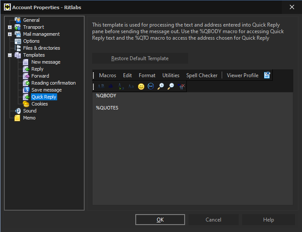Zoom in with the magnifier plus icon

point(161,86)
